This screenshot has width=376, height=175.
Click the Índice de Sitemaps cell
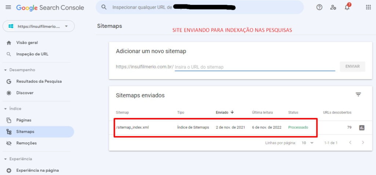tap(193, 128)
